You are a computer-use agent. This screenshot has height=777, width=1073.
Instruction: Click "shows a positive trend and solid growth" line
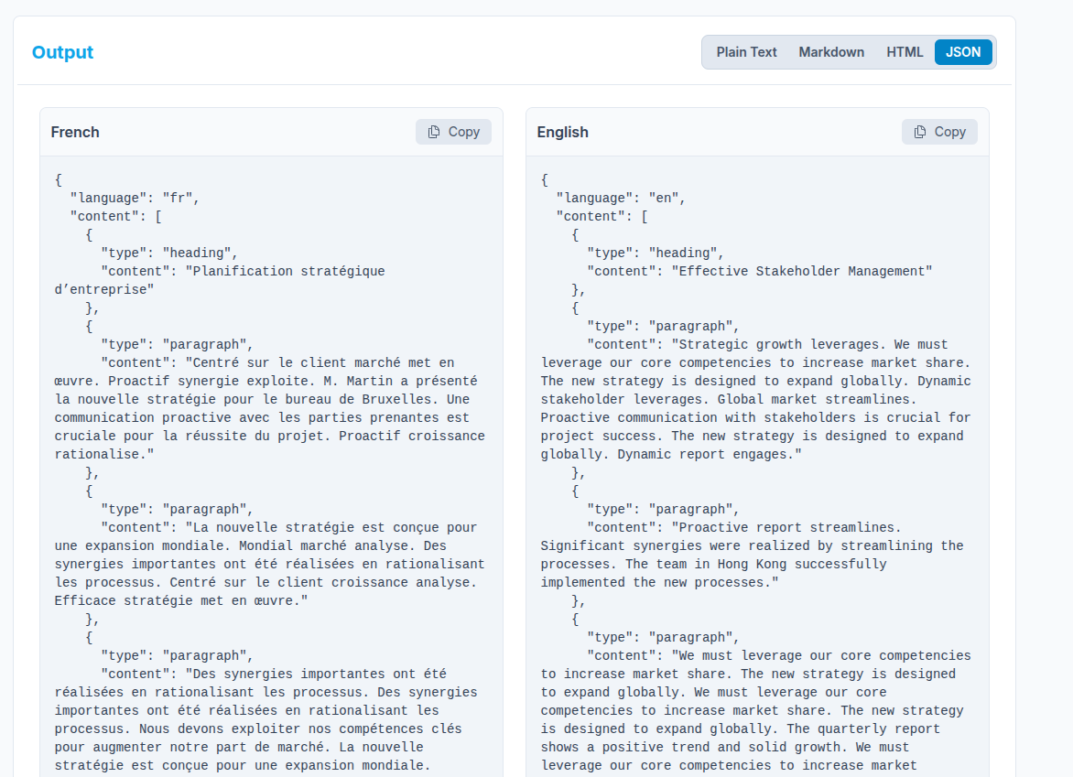coord(725,748)
